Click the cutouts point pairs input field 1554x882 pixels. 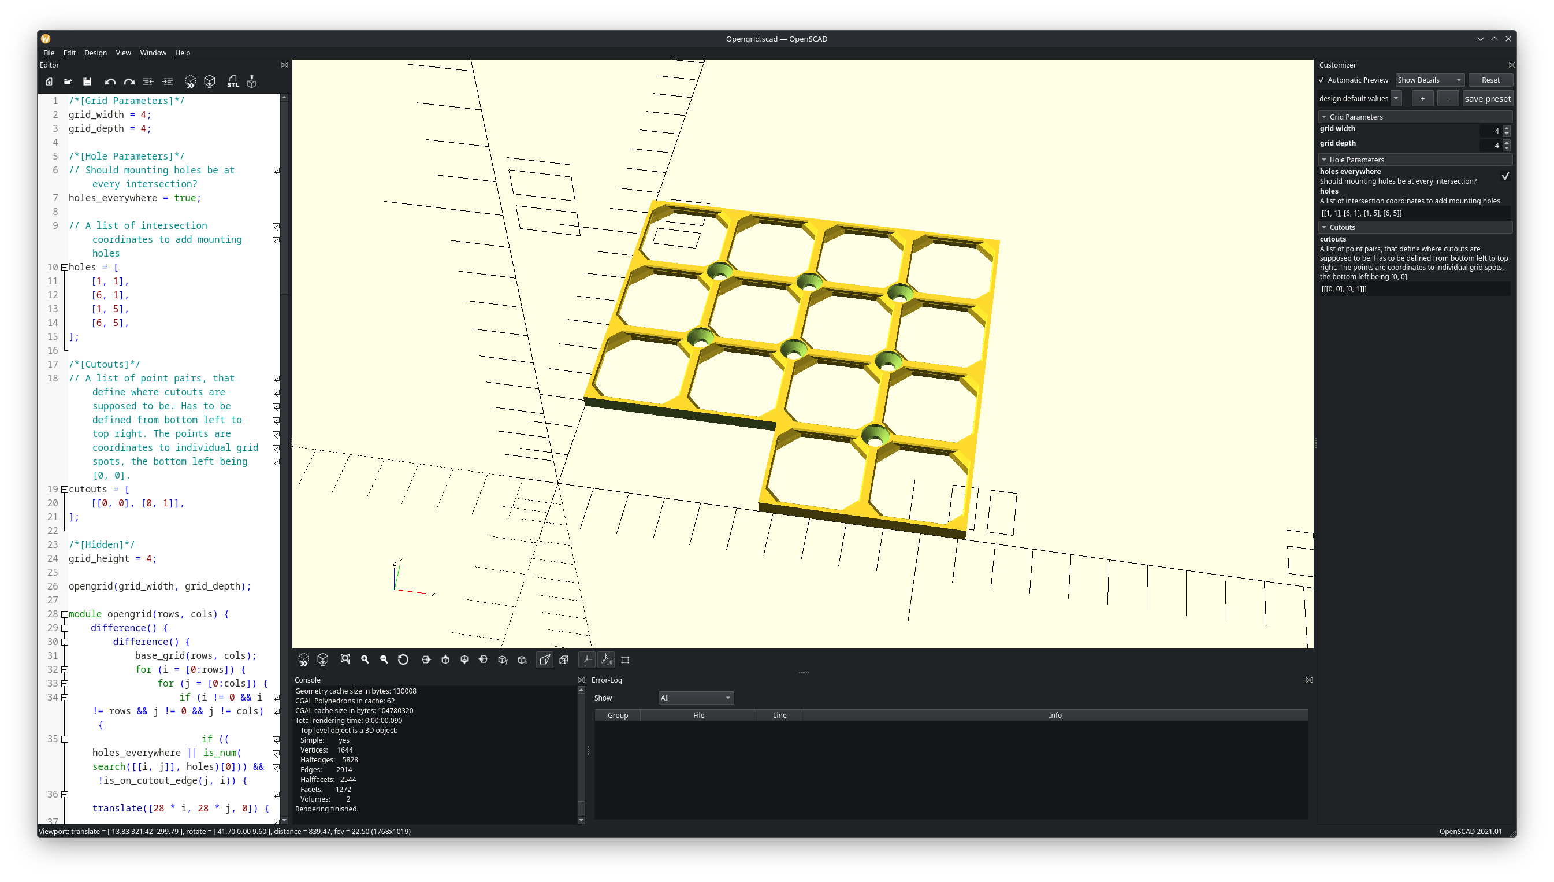tap(1415, 290)
